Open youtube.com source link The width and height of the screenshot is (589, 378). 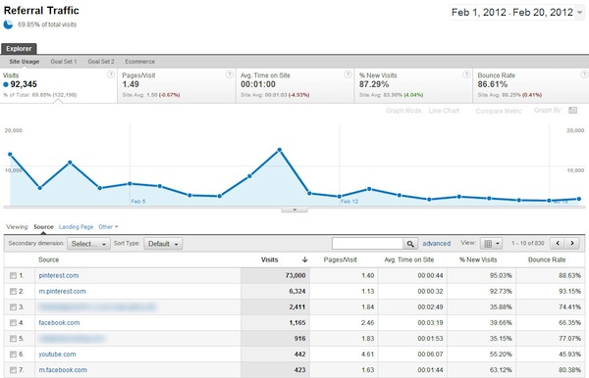coord(57,354)
